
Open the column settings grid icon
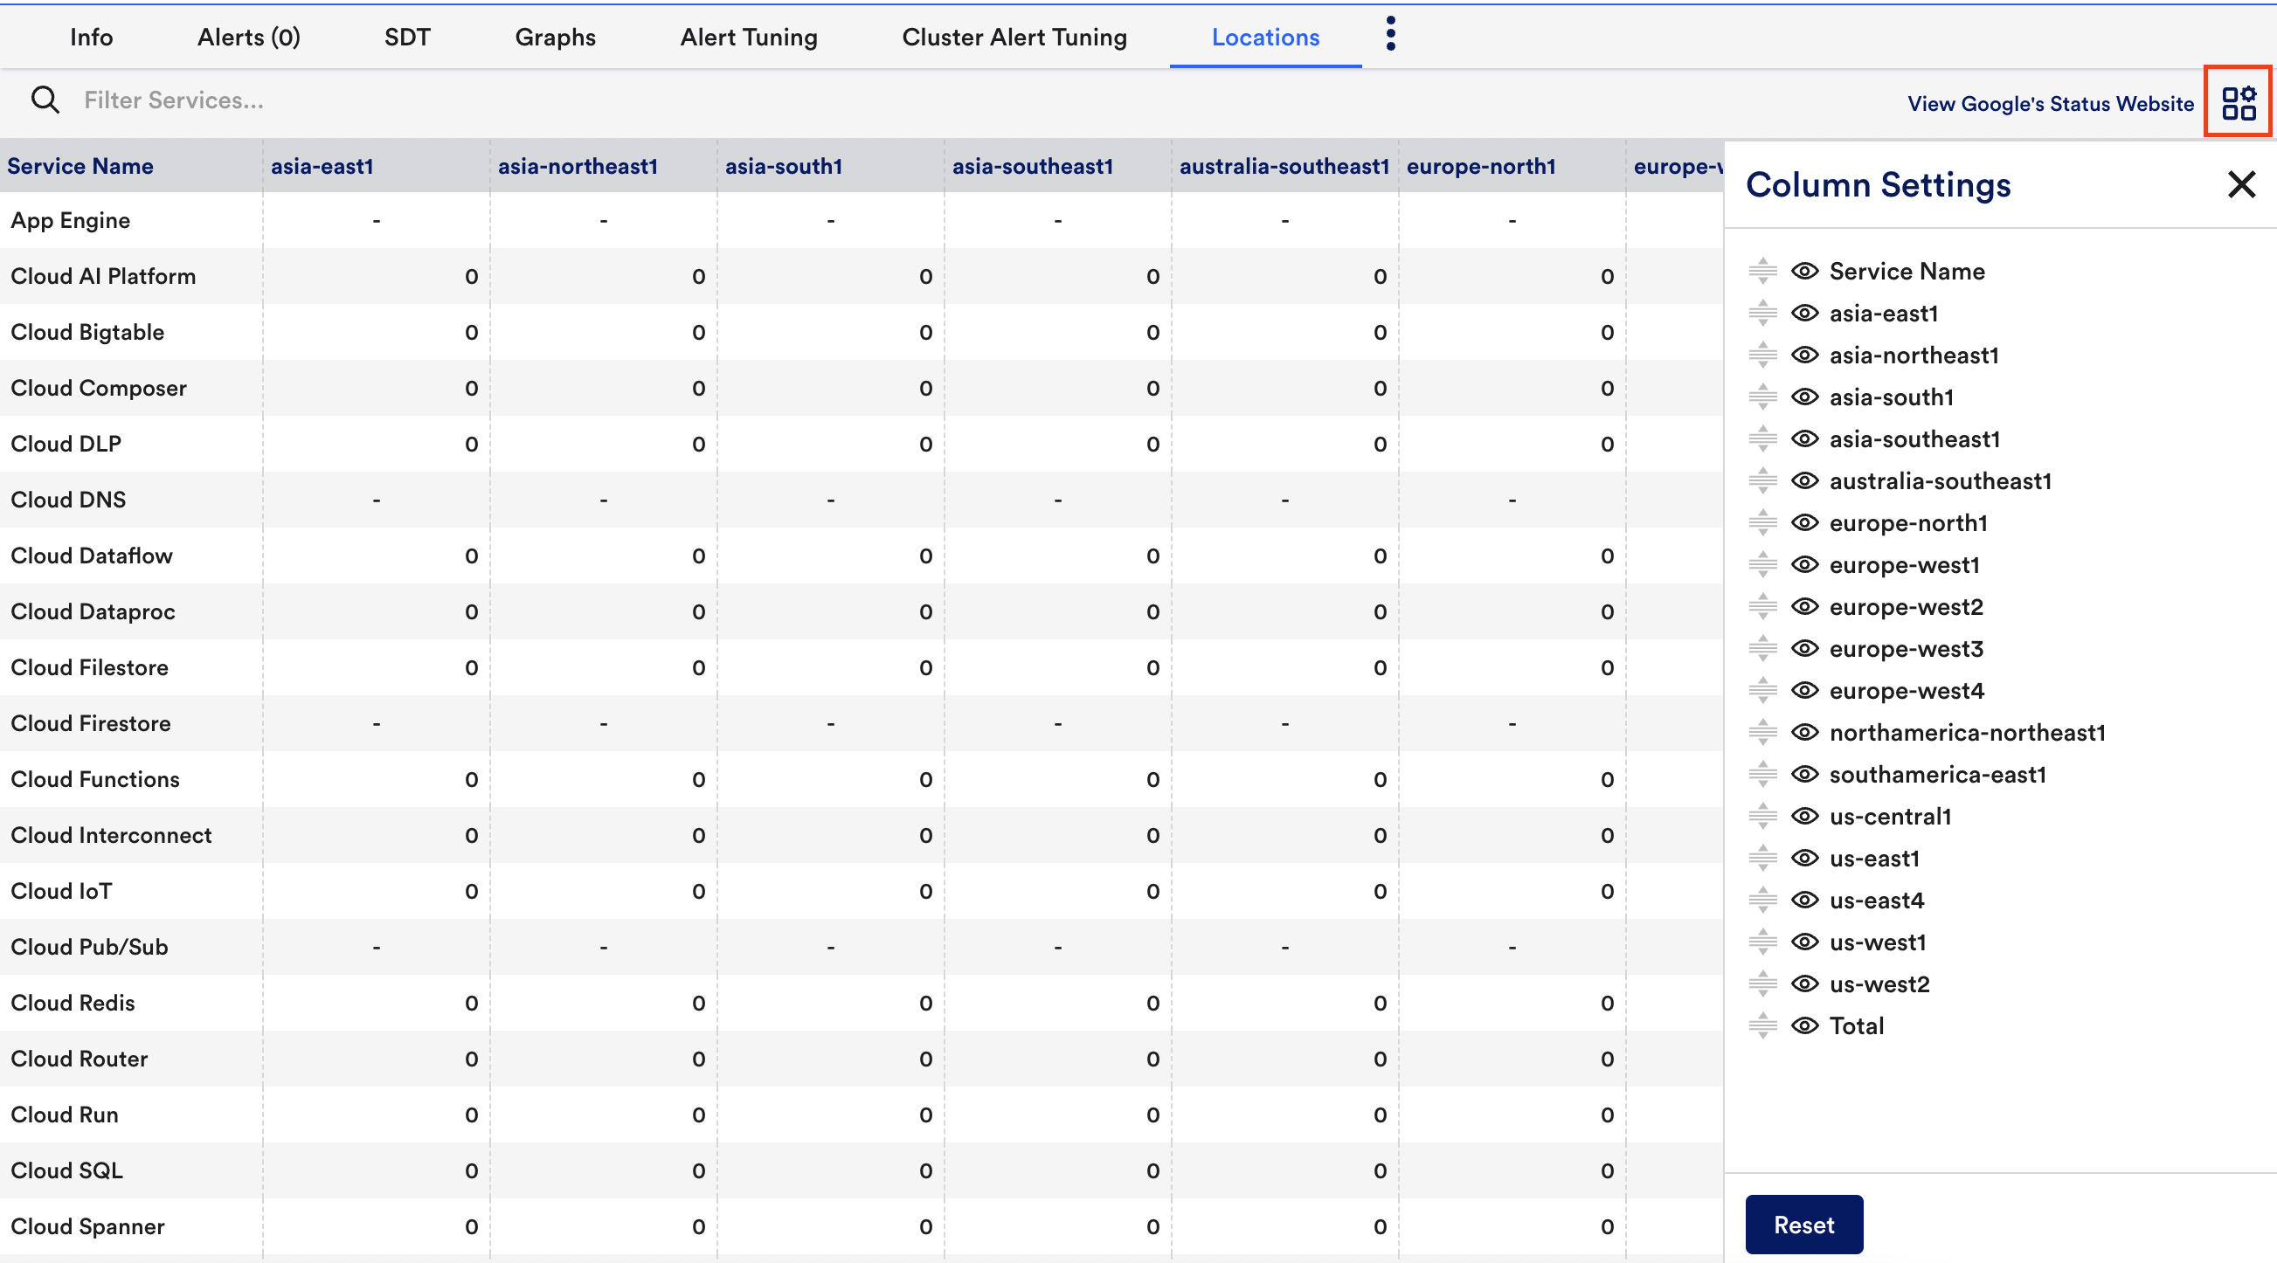click(x=2238, y=103)
